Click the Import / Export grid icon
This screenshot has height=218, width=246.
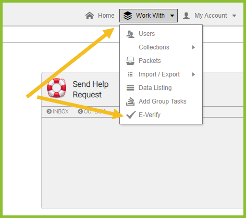click(130, 74)
